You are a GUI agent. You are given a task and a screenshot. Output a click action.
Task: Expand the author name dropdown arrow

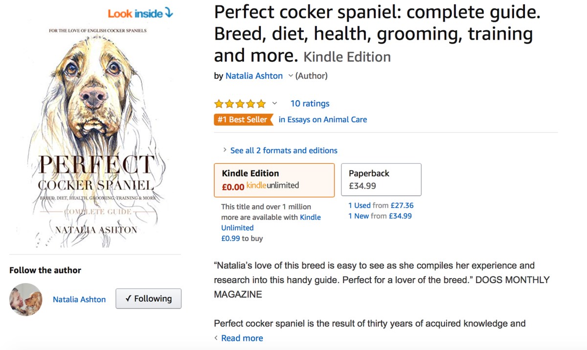pyautogui.click(x=290, y=76)
